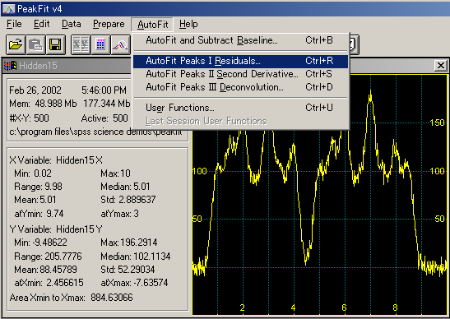Choose AutoFit and Subtract Baseline
This screenshot has height=319, width=450.
point(240,40)
